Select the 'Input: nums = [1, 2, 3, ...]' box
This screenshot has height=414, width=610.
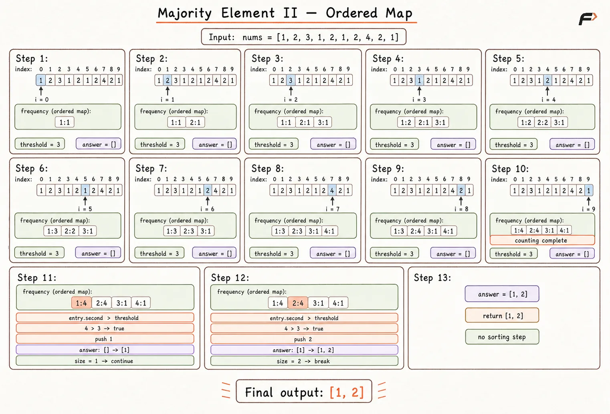(x=303, y=37)
